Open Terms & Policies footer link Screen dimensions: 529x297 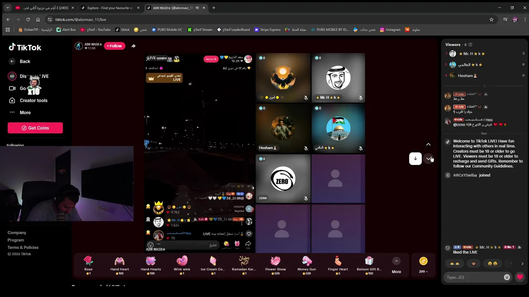point(23,247)
